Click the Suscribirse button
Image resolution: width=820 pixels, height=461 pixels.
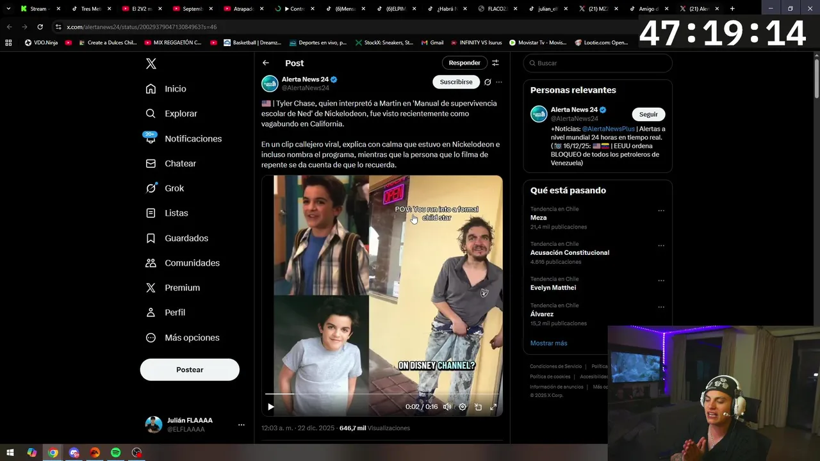456,82
